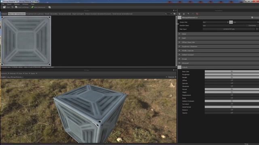Switch to the Ambient Occlusion output tab

pos(98,14)
